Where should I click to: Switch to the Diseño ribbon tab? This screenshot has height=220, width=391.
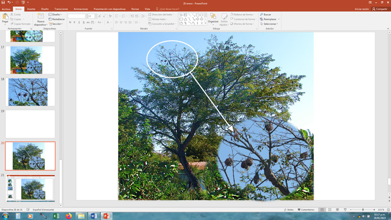coord(45,9)
